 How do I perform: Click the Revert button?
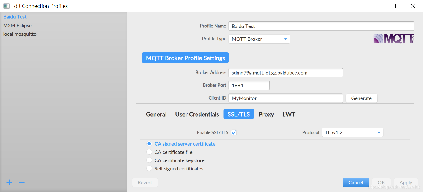coord(145,183)
